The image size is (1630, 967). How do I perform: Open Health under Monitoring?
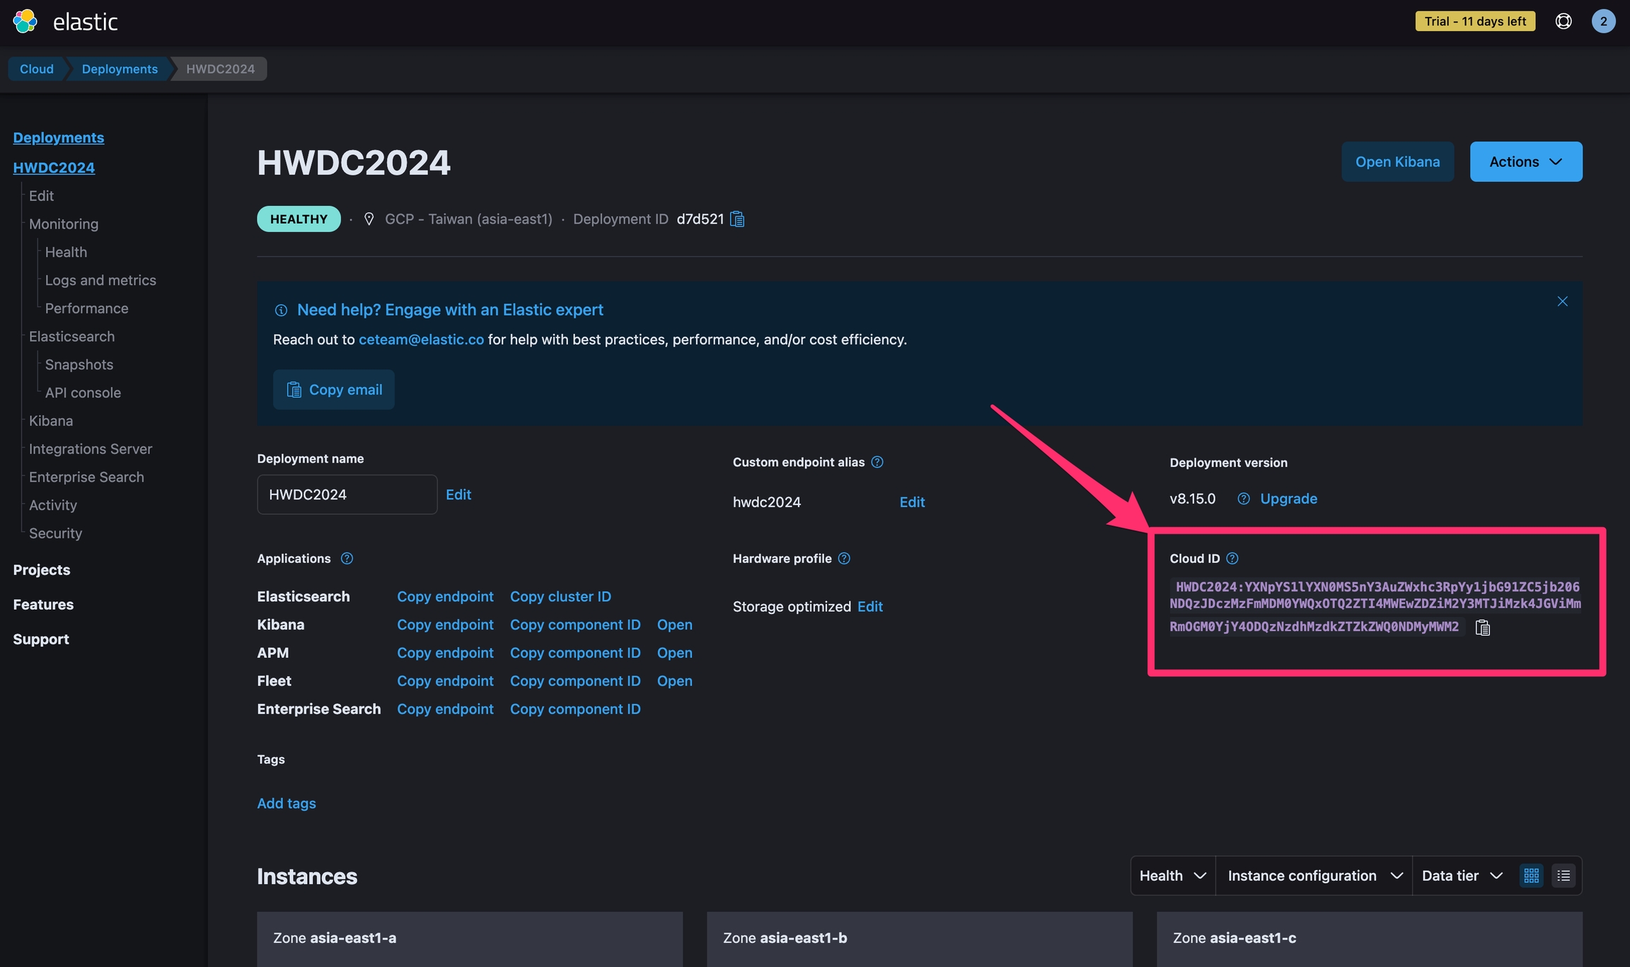(66, 252)
